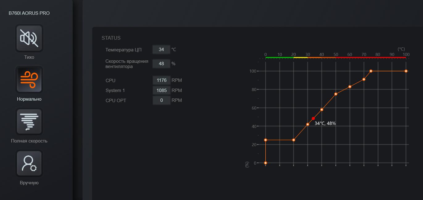Viewport: 423px width, 200px height.
Task: Select curve point at 75°C, 100%
Action: point(371,71)
